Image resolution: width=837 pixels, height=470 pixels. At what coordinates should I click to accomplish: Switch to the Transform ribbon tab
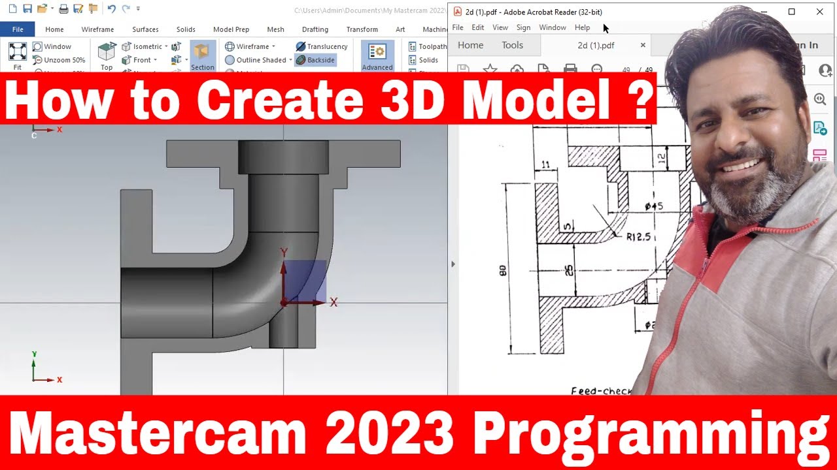coord(362,29)
